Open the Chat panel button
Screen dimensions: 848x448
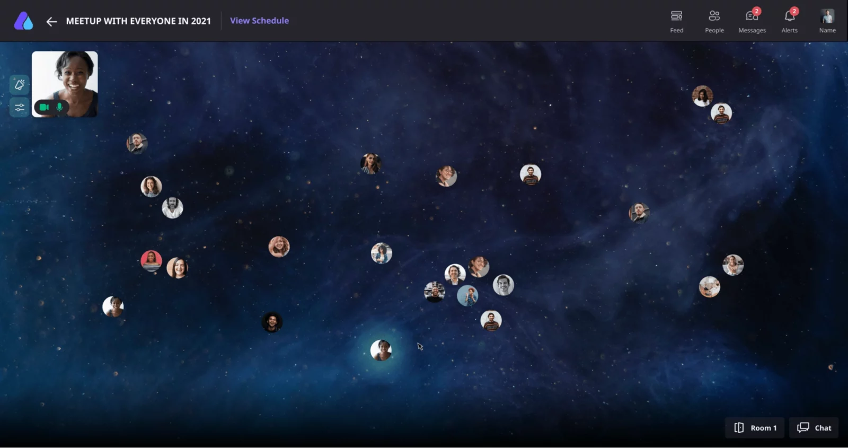pyautogui.click(x=814, y=428)
